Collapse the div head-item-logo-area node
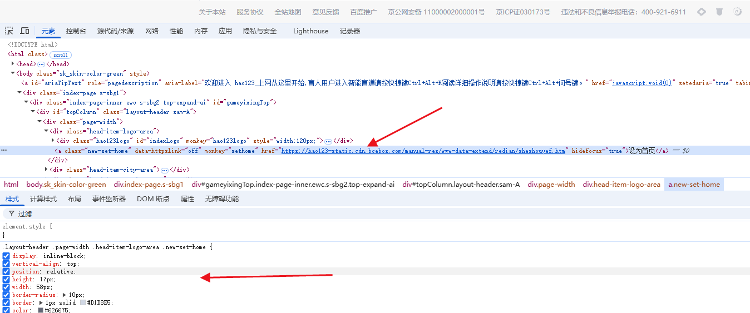The image size is (750, 313). pyautogui.click(x=46, y=131)
